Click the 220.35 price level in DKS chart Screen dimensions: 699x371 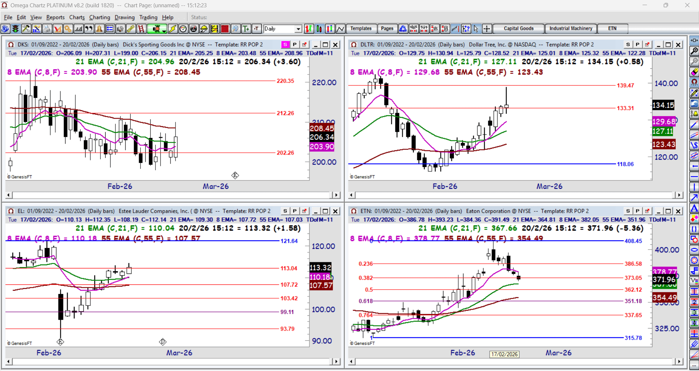[285, 81]
